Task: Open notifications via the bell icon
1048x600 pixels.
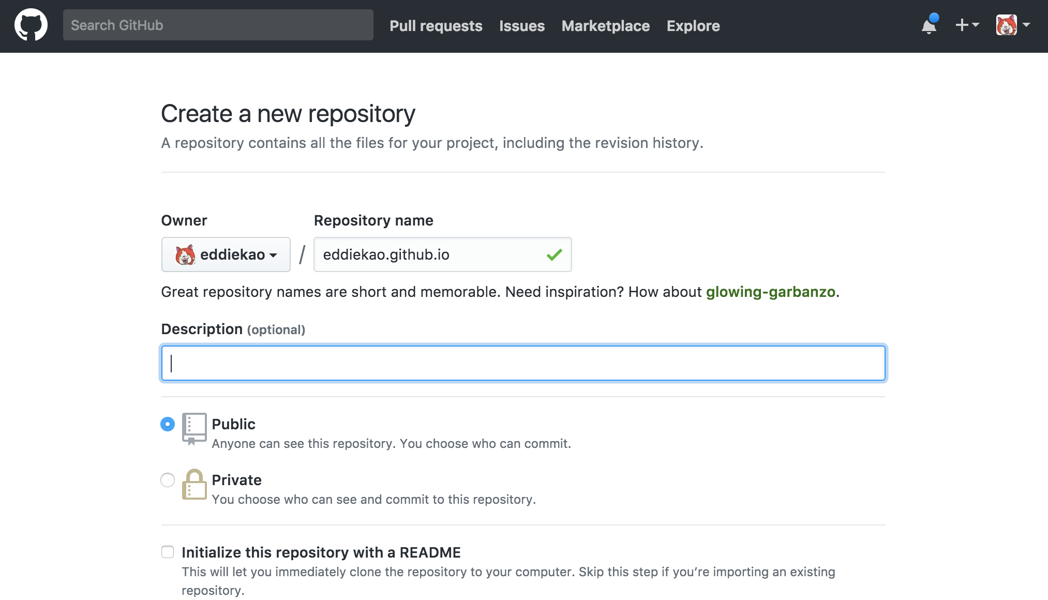Action: coord(929,27)
